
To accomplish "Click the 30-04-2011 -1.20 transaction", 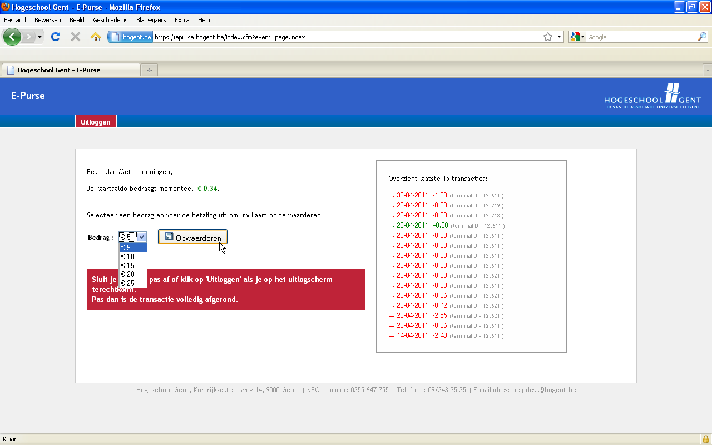I will [446, 195].
